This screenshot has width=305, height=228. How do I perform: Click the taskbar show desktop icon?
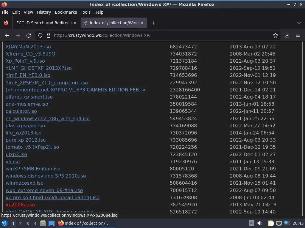pos(52,224)
